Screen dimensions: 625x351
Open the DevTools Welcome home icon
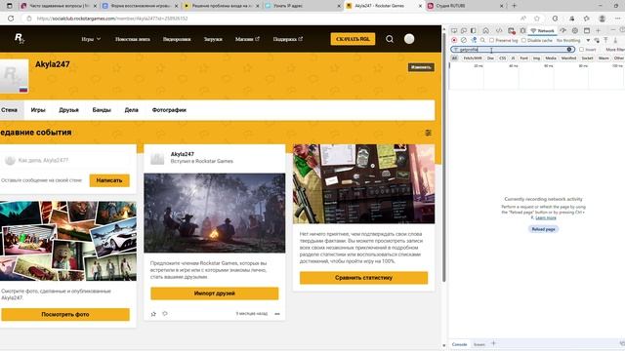486,30
